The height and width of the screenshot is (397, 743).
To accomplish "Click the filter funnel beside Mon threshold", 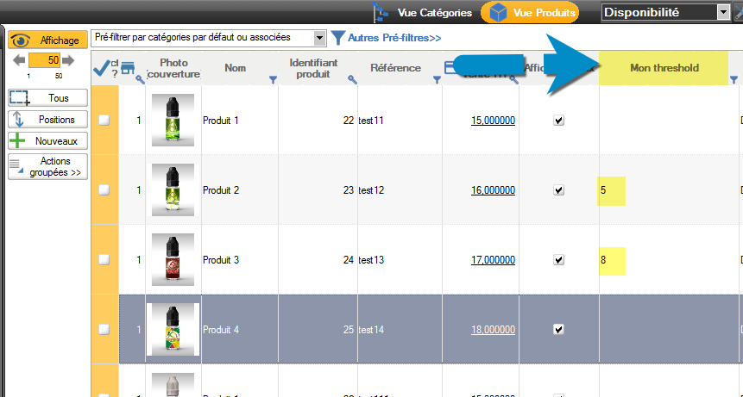I will click(x=734, y=80).
